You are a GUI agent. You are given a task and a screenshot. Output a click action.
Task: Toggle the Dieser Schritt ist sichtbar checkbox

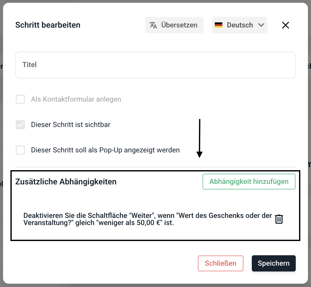[20, 125]
